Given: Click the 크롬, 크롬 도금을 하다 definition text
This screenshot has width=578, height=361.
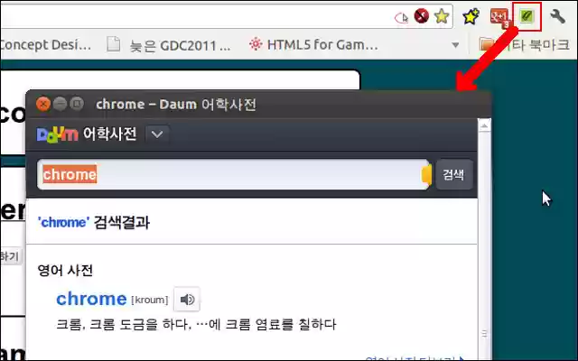Looking at the screenshot, I should point(196,325).
